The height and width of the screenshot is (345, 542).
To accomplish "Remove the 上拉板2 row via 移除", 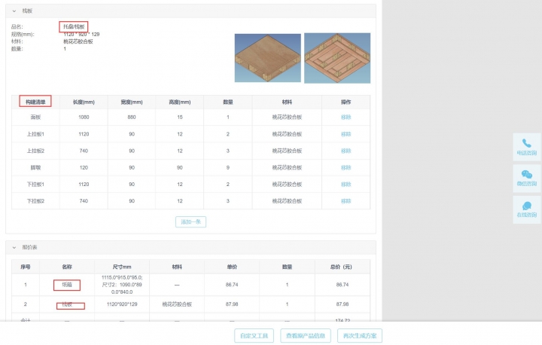I will coord(346,151).
